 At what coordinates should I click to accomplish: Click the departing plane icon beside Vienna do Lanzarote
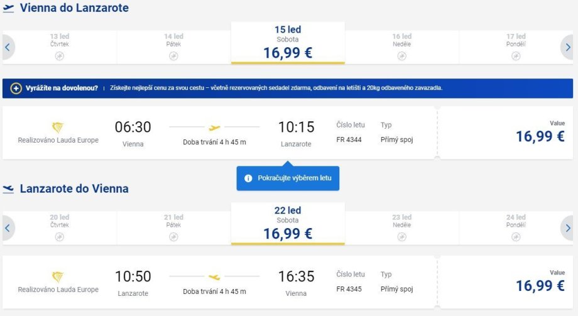pos(8,8)
